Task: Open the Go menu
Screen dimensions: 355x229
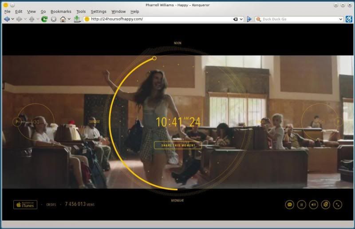Action: (x=43, y=11)
